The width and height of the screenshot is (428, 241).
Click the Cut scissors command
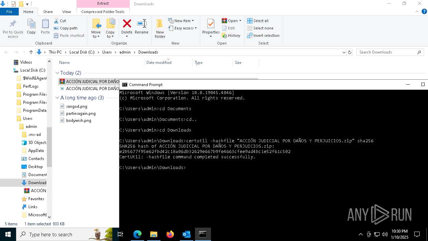pyautogui.click(x=60, y=21)
